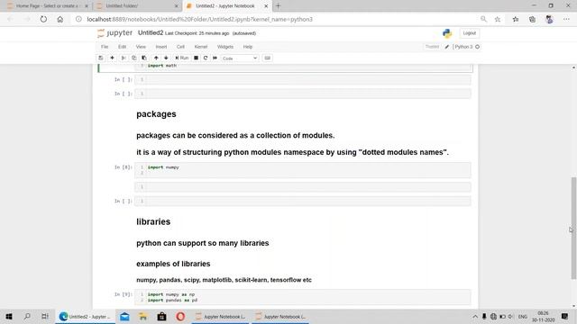Select the libraries heading text

point(153,221)
